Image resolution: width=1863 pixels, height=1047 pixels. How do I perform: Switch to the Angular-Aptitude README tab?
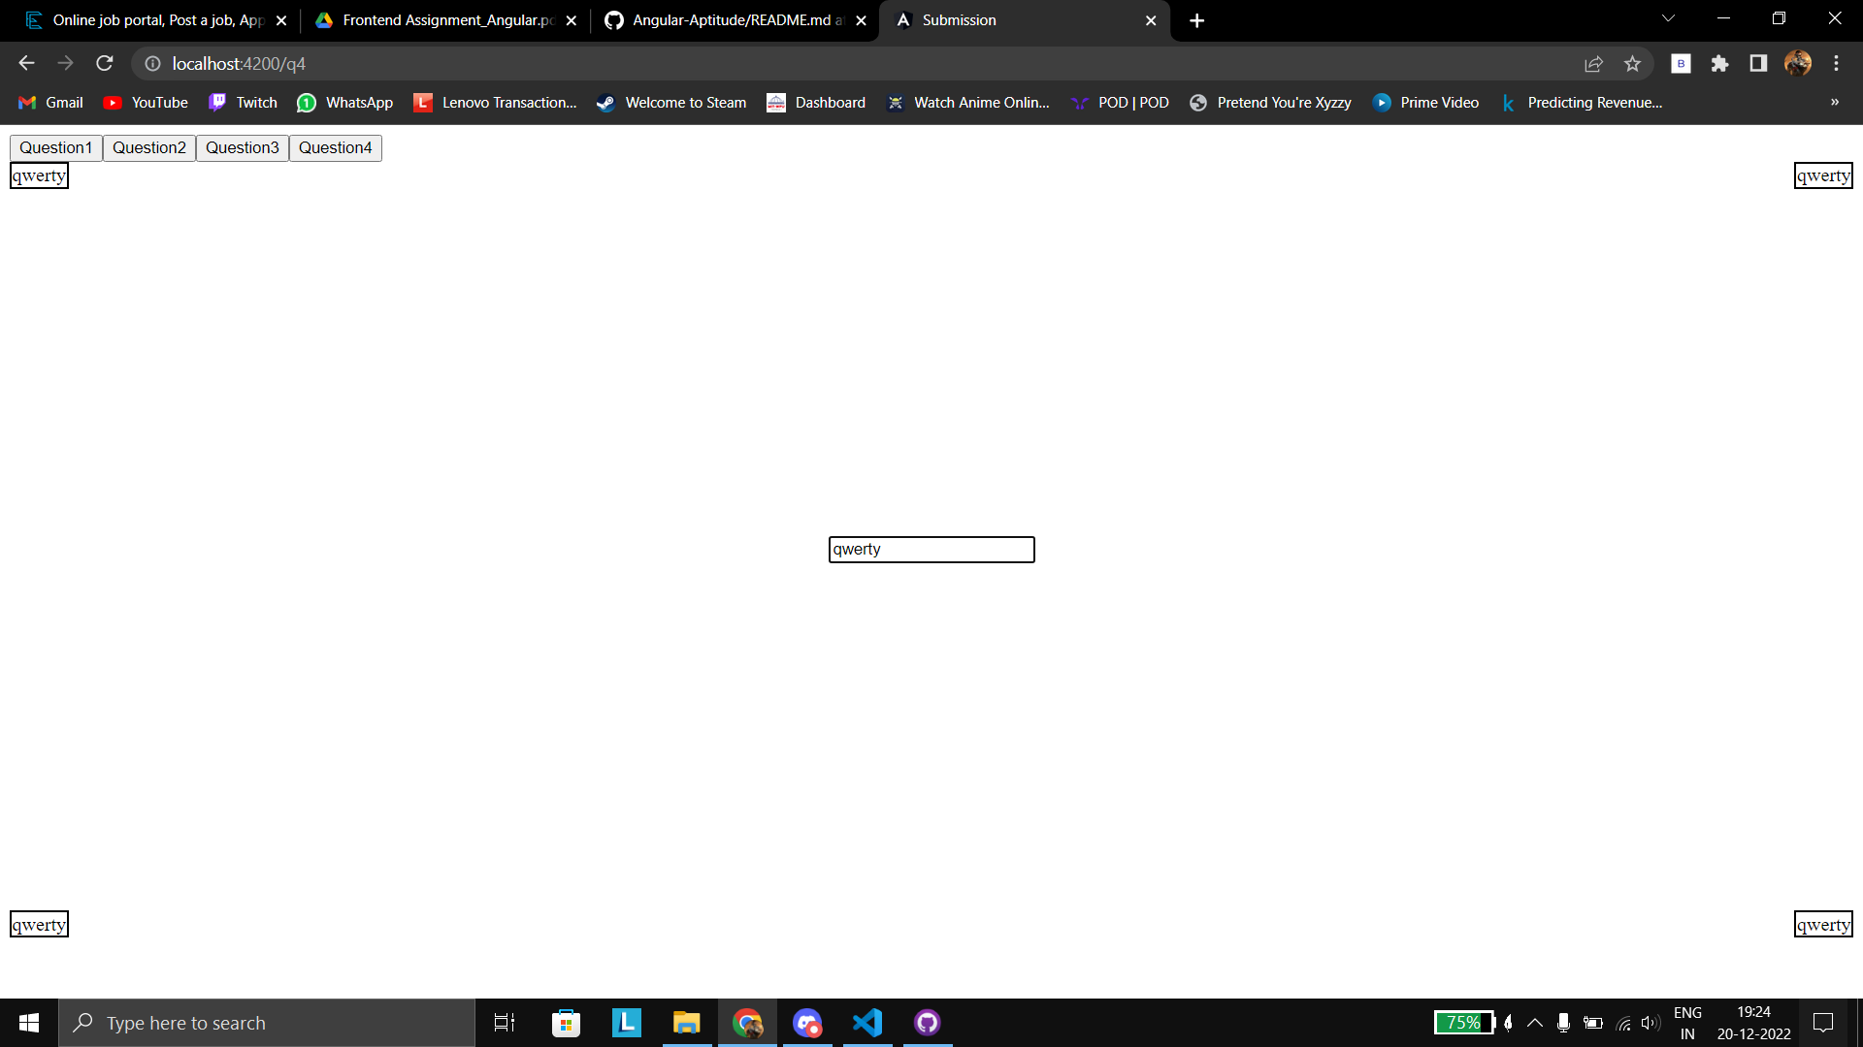click(x=728, y=19)
